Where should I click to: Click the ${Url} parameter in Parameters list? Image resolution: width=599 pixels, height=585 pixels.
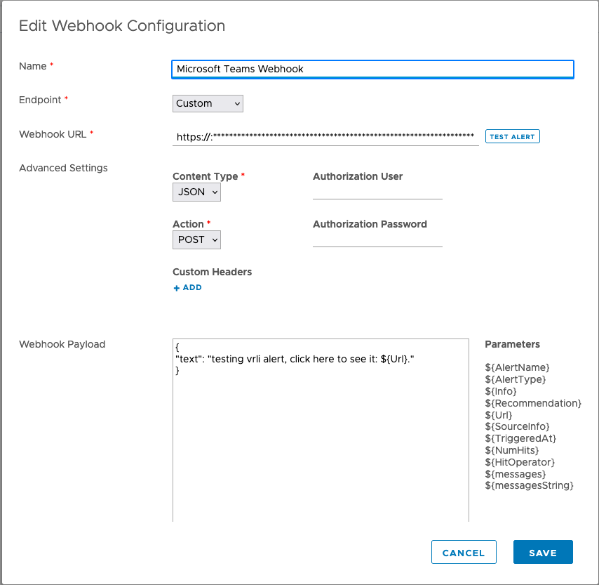pos(499,415)
